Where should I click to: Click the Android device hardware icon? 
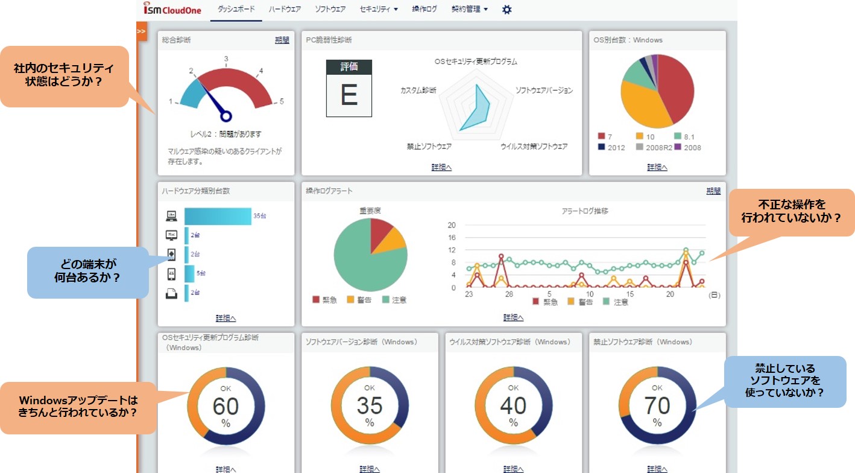coord(171,255)
